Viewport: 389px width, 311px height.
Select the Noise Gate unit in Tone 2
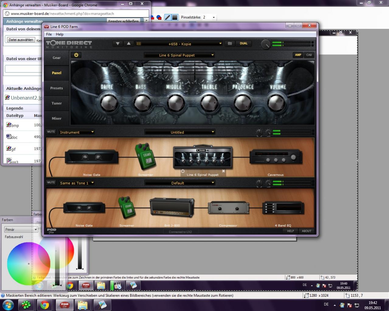point(84,208)
